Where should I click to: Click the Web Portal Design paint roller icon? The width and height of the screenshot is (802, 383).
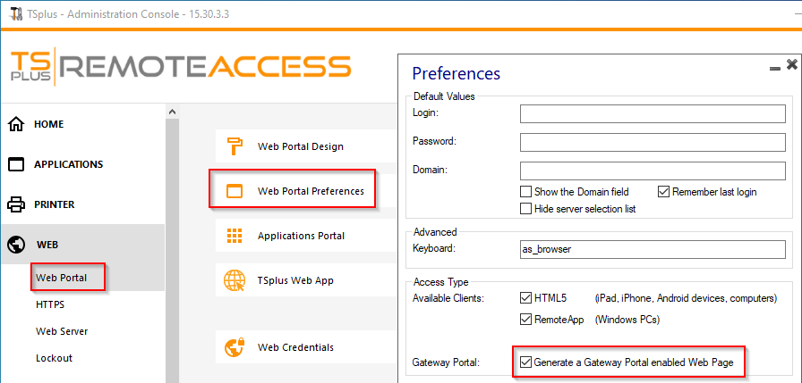point(235,146)
